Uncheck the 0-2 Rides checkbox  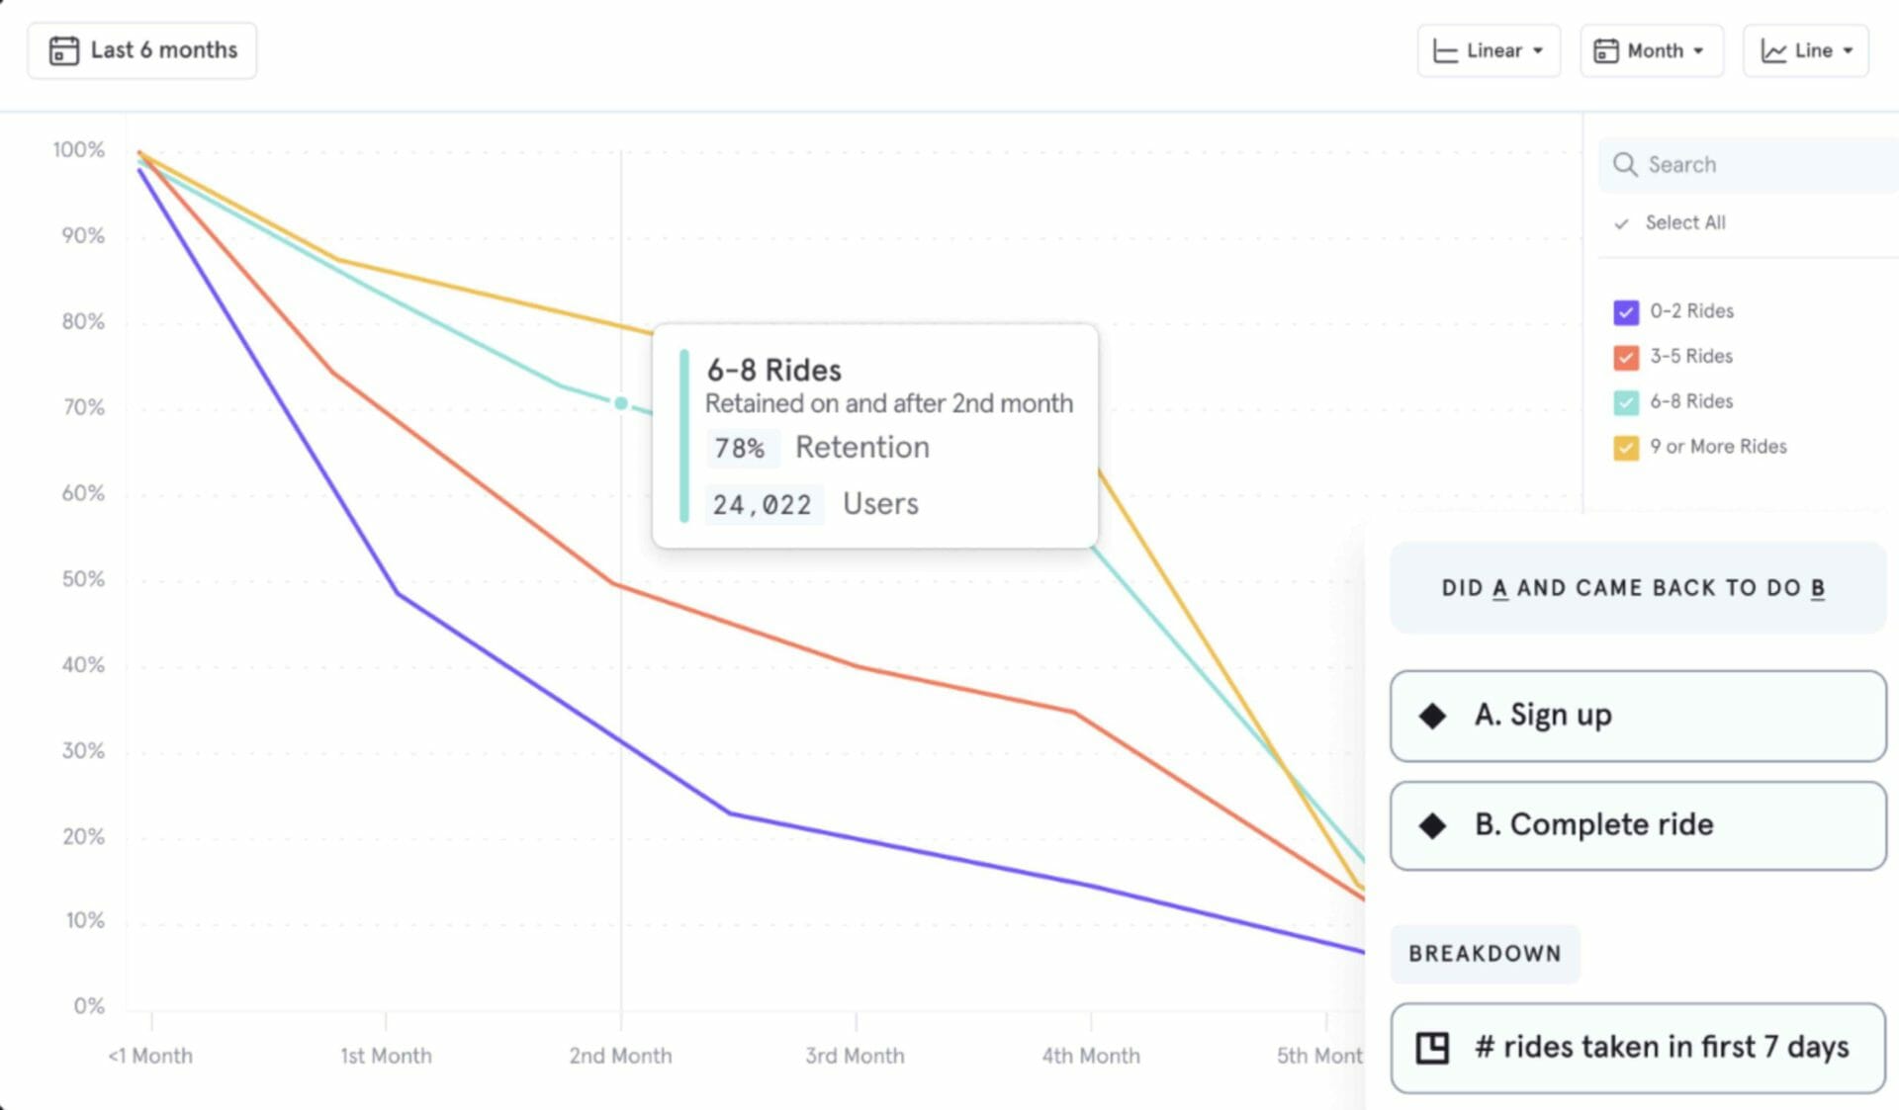coord(1626,312)
